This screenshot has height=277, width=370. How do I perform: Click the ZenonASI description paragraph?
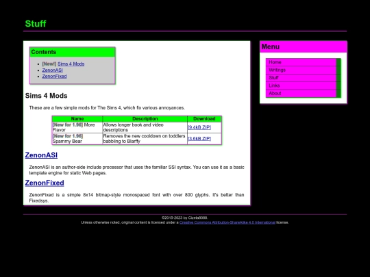(136, 170)
